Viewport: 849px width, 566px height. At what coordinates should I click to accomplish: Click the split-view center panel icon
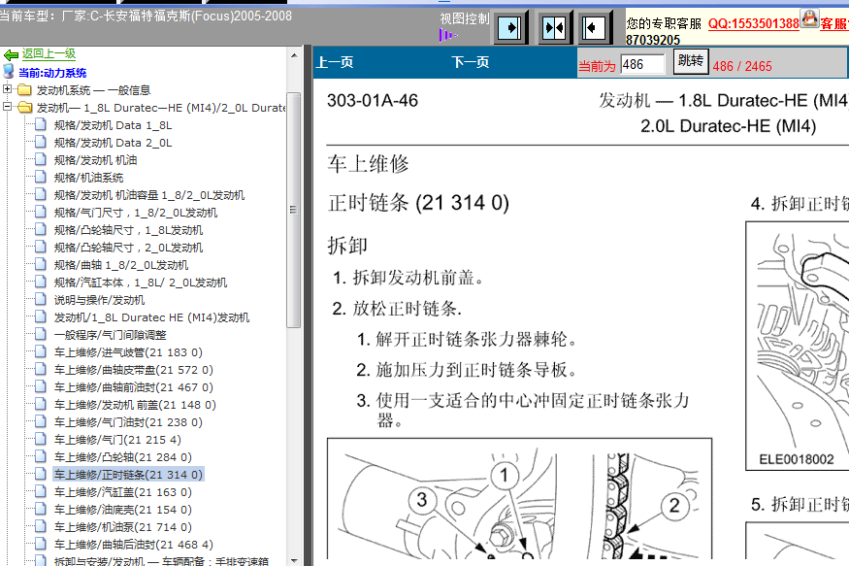554,27
